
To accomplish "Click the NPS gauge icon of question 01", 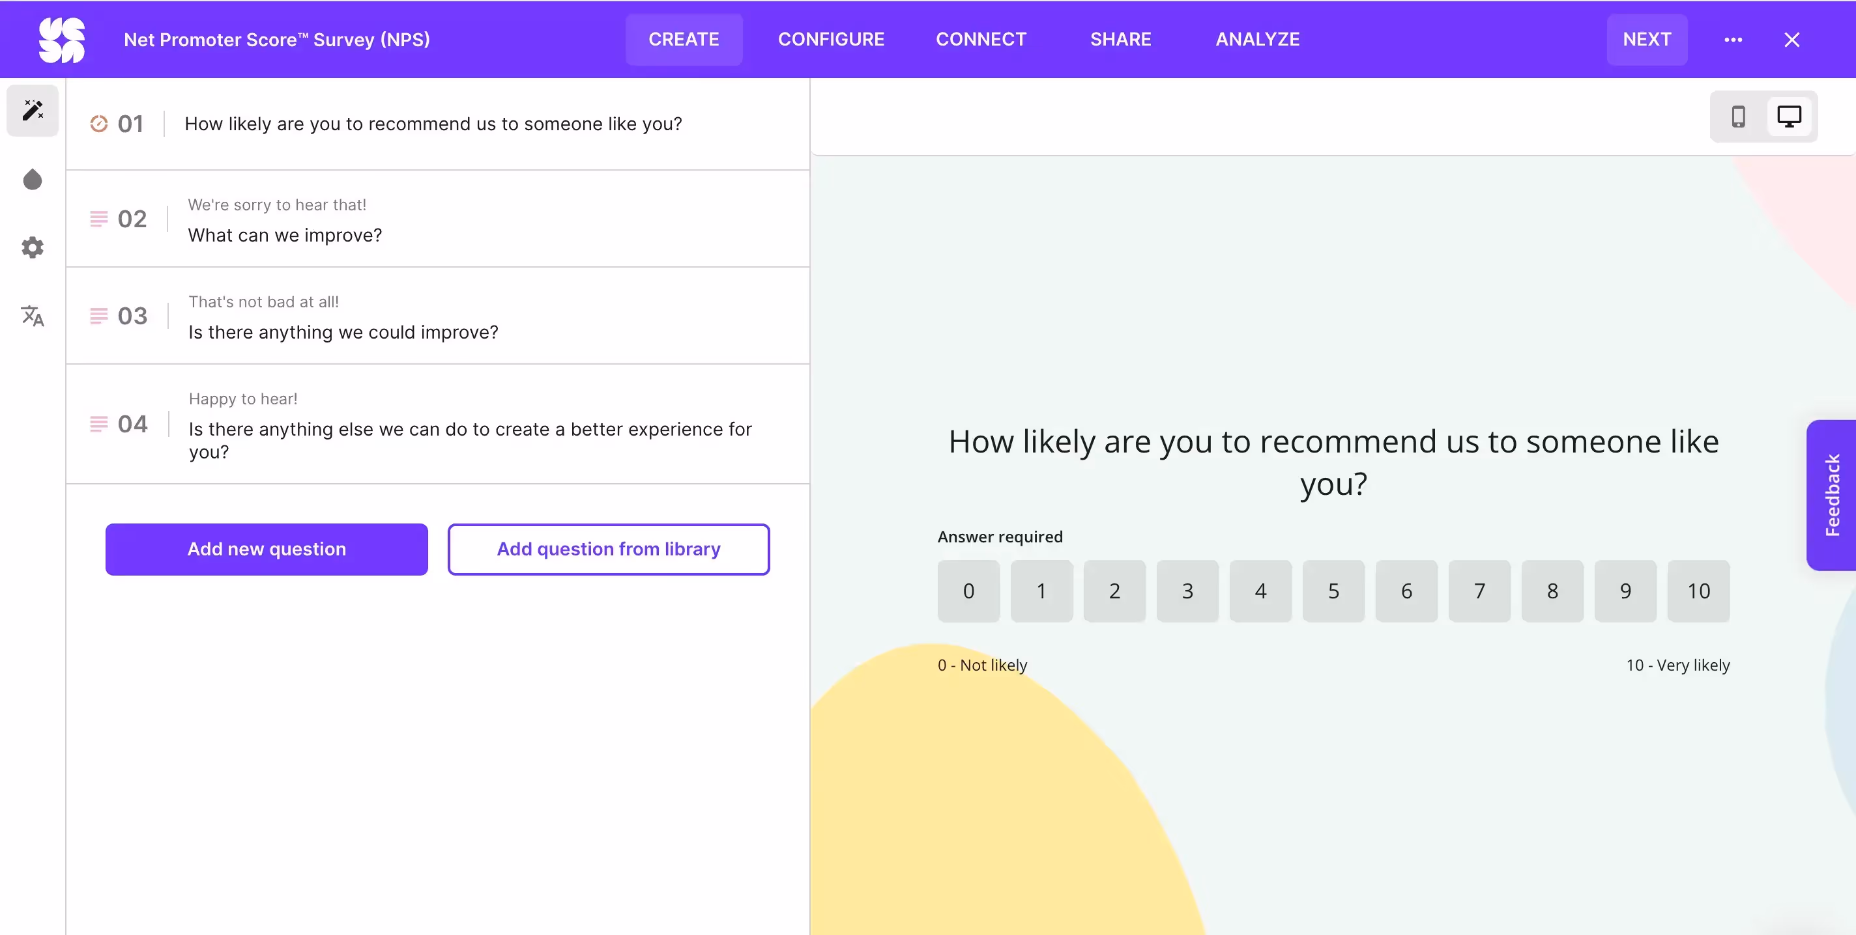I will (x=98, y=124).
